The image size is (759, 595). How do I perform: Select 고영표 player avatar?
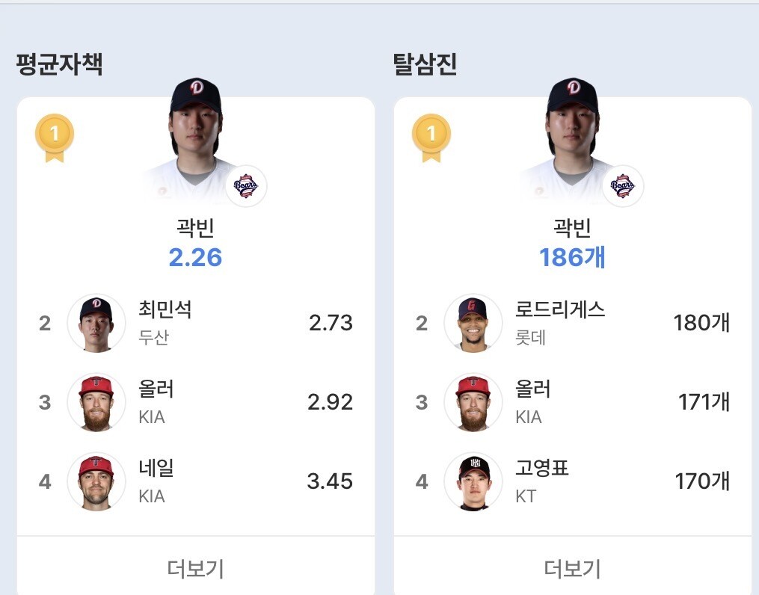473,481
